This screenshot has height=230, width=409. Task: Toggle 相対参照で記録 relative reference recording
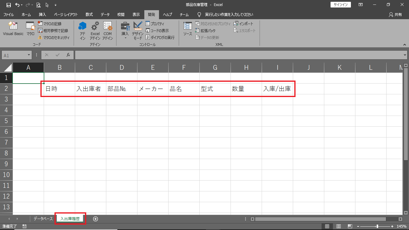pos(53,31)
